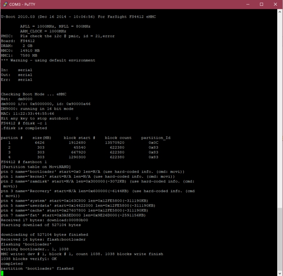Click the '0x0C' partition id value
The width and height of the screenshot is (283, 276).
point(153,143)
